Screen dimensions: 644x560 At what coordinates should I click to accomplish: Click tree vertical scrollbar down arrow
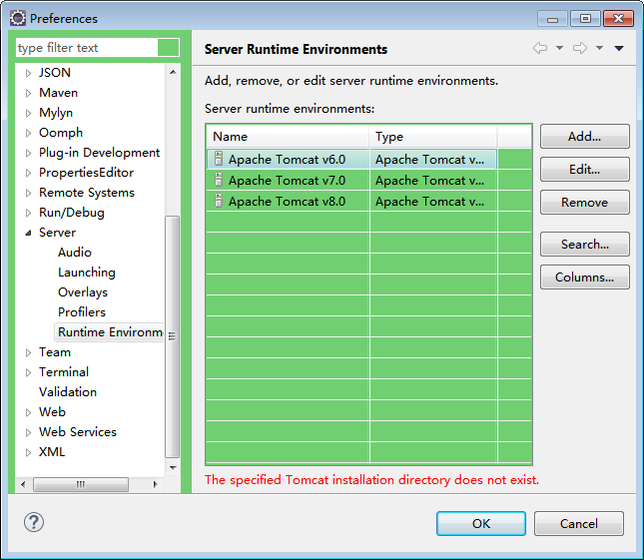(173, 467)
